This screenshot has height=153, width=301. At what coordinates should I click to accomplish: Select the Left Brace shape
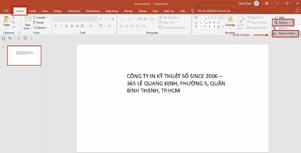pyautogui.click(x=210, y=27)
